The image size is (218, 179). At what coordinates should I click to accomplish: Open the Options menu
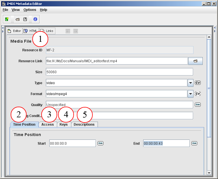[30, 10]
